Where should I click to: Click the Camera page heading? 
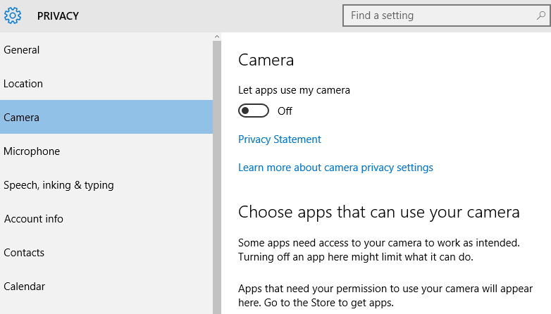(266, 60)
